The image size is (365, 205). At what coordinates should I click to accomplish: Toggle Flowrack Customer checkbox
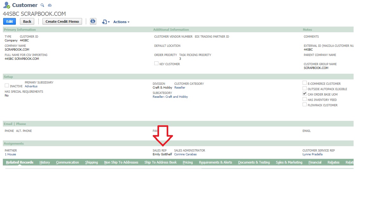[x=304, y=105]
